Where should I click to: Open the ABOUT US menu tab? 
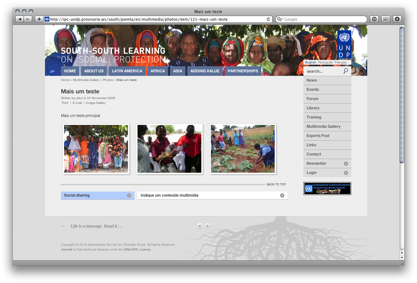pos(94,71)
